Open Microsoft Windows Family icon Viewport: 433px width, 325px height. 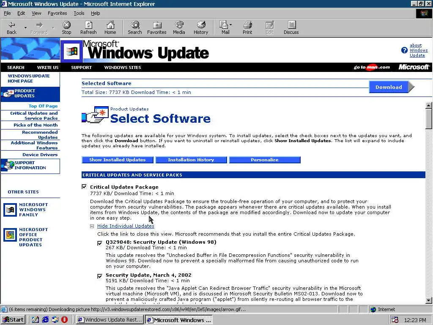coord(10,210)
